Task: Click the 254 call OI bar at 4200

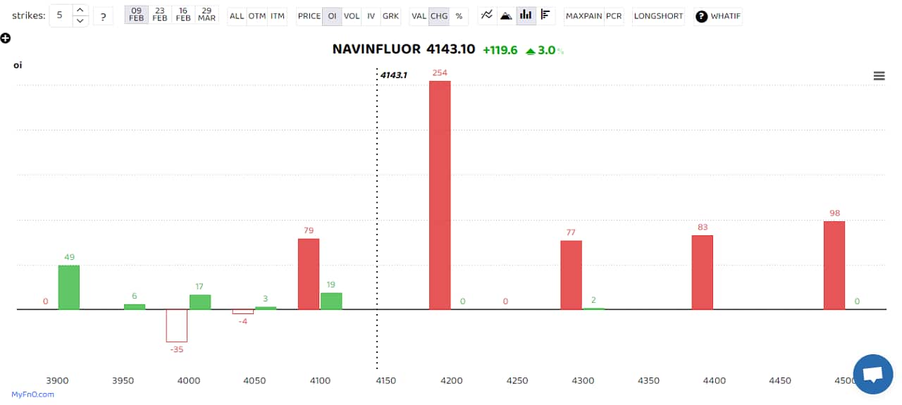Action: 440,195
